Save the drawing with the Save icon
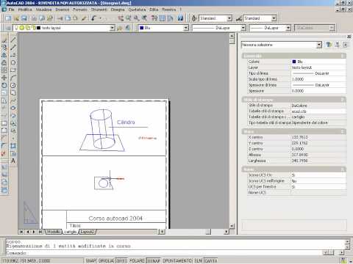This screenshot has width=353, height=264. [24, 18]
